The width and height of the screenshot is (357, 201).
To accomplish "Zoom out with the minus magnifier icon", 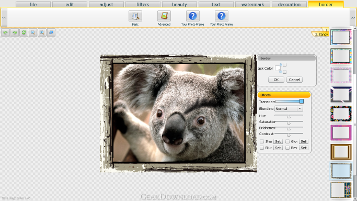I will click(33, 32).
